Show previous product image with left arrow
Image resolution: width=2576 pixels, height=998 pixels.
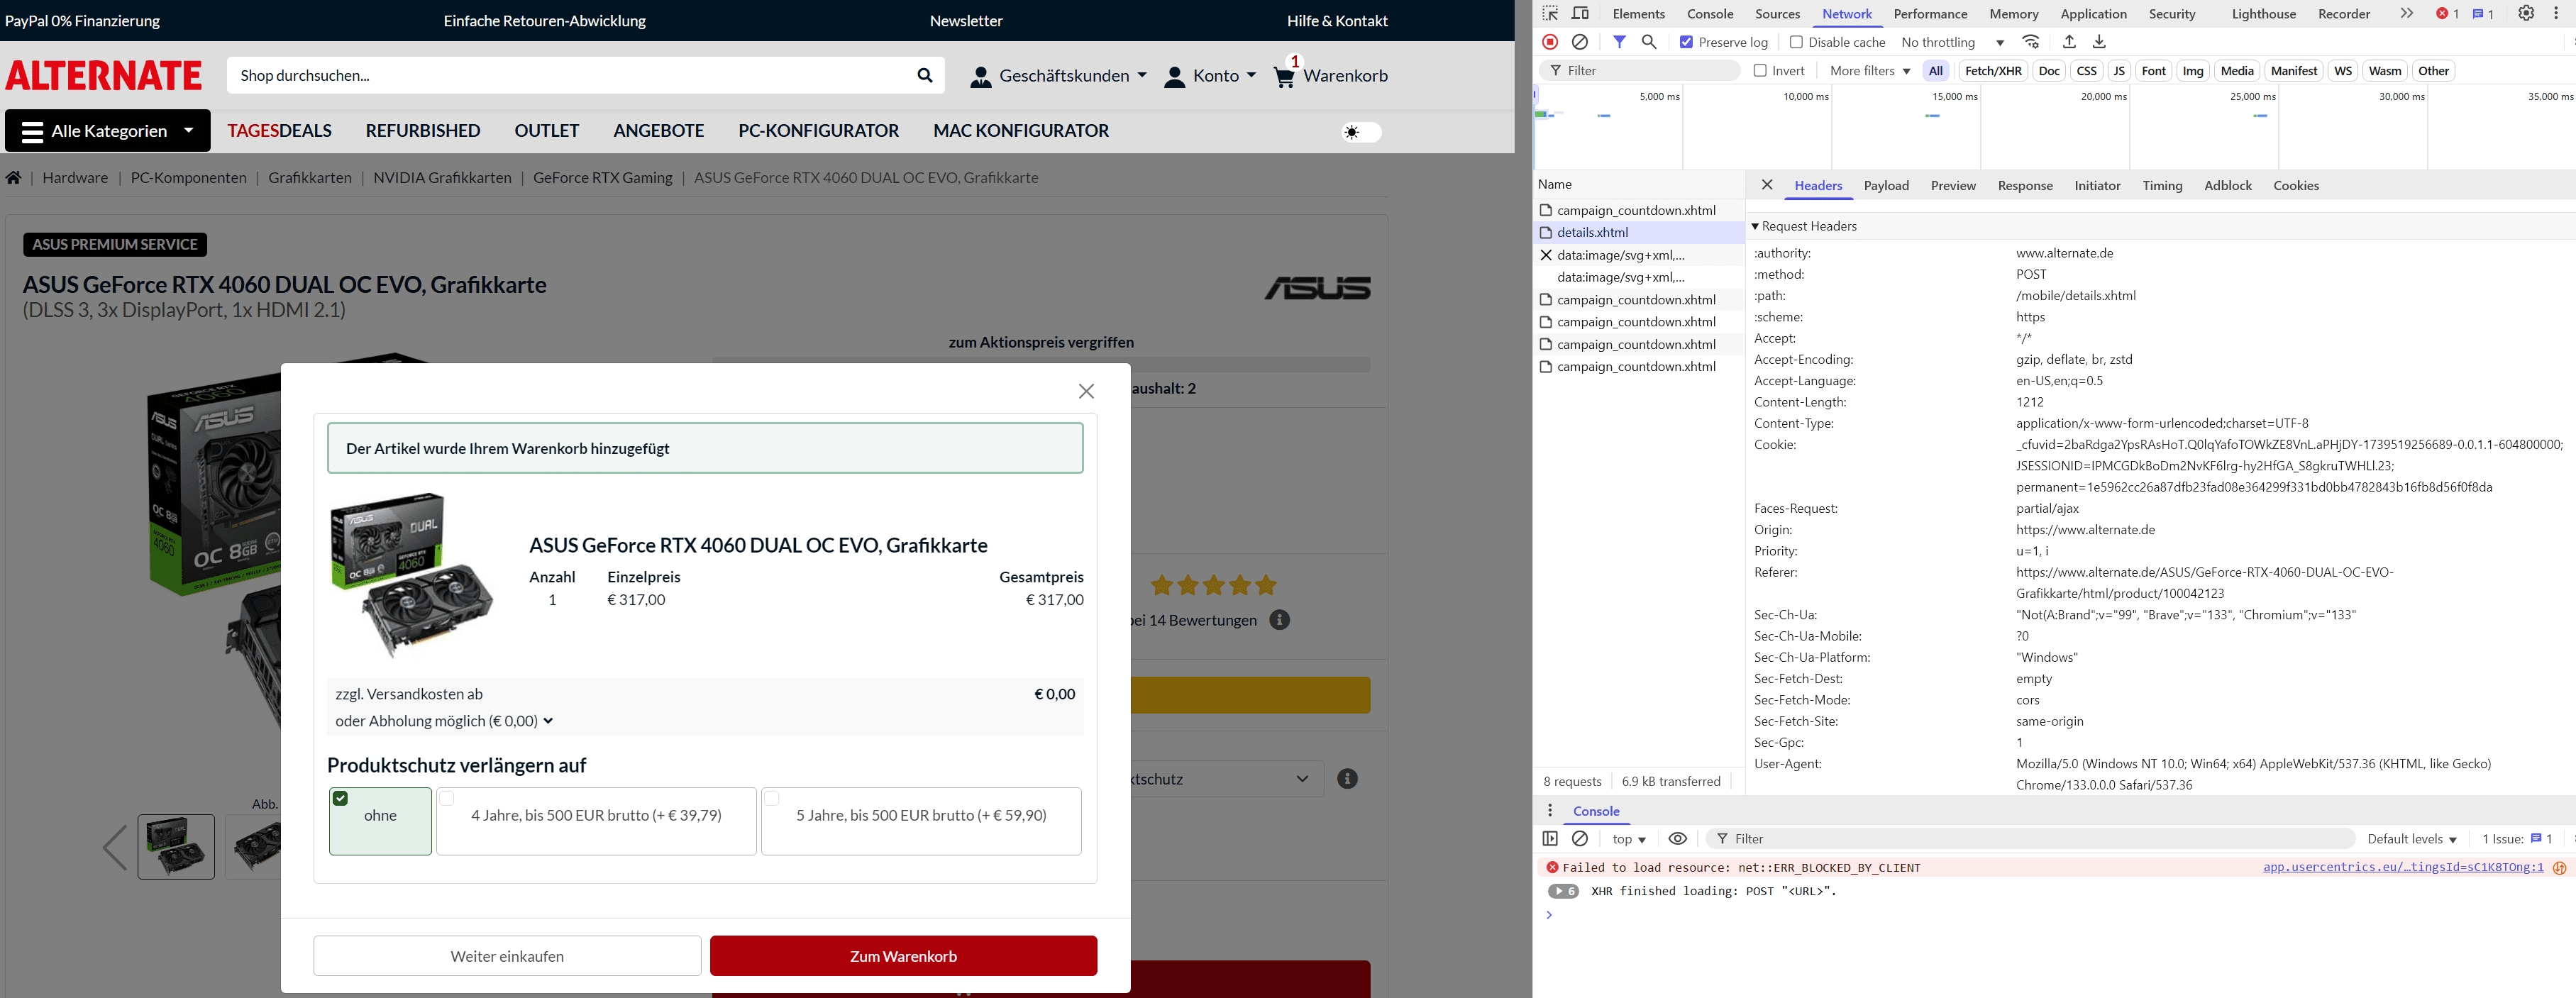coord(115,847)
